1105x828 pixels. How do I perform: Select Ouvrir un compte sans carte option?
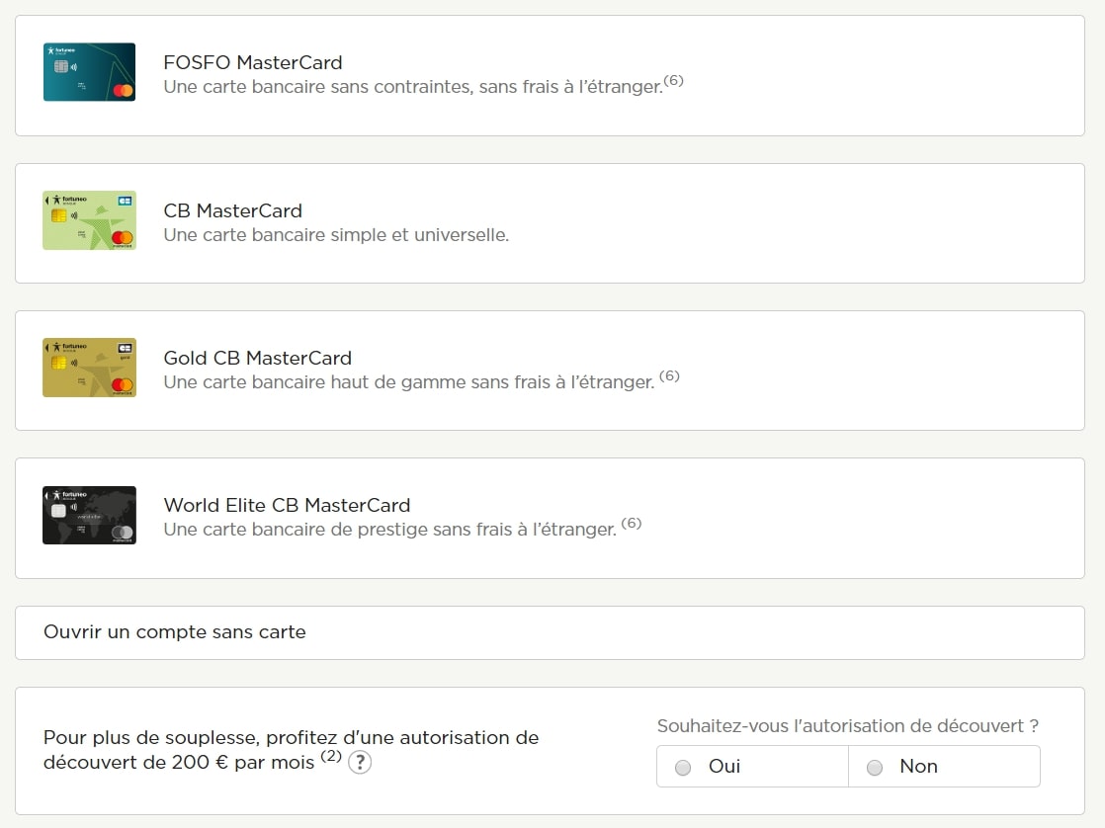(x=550, y=632)
